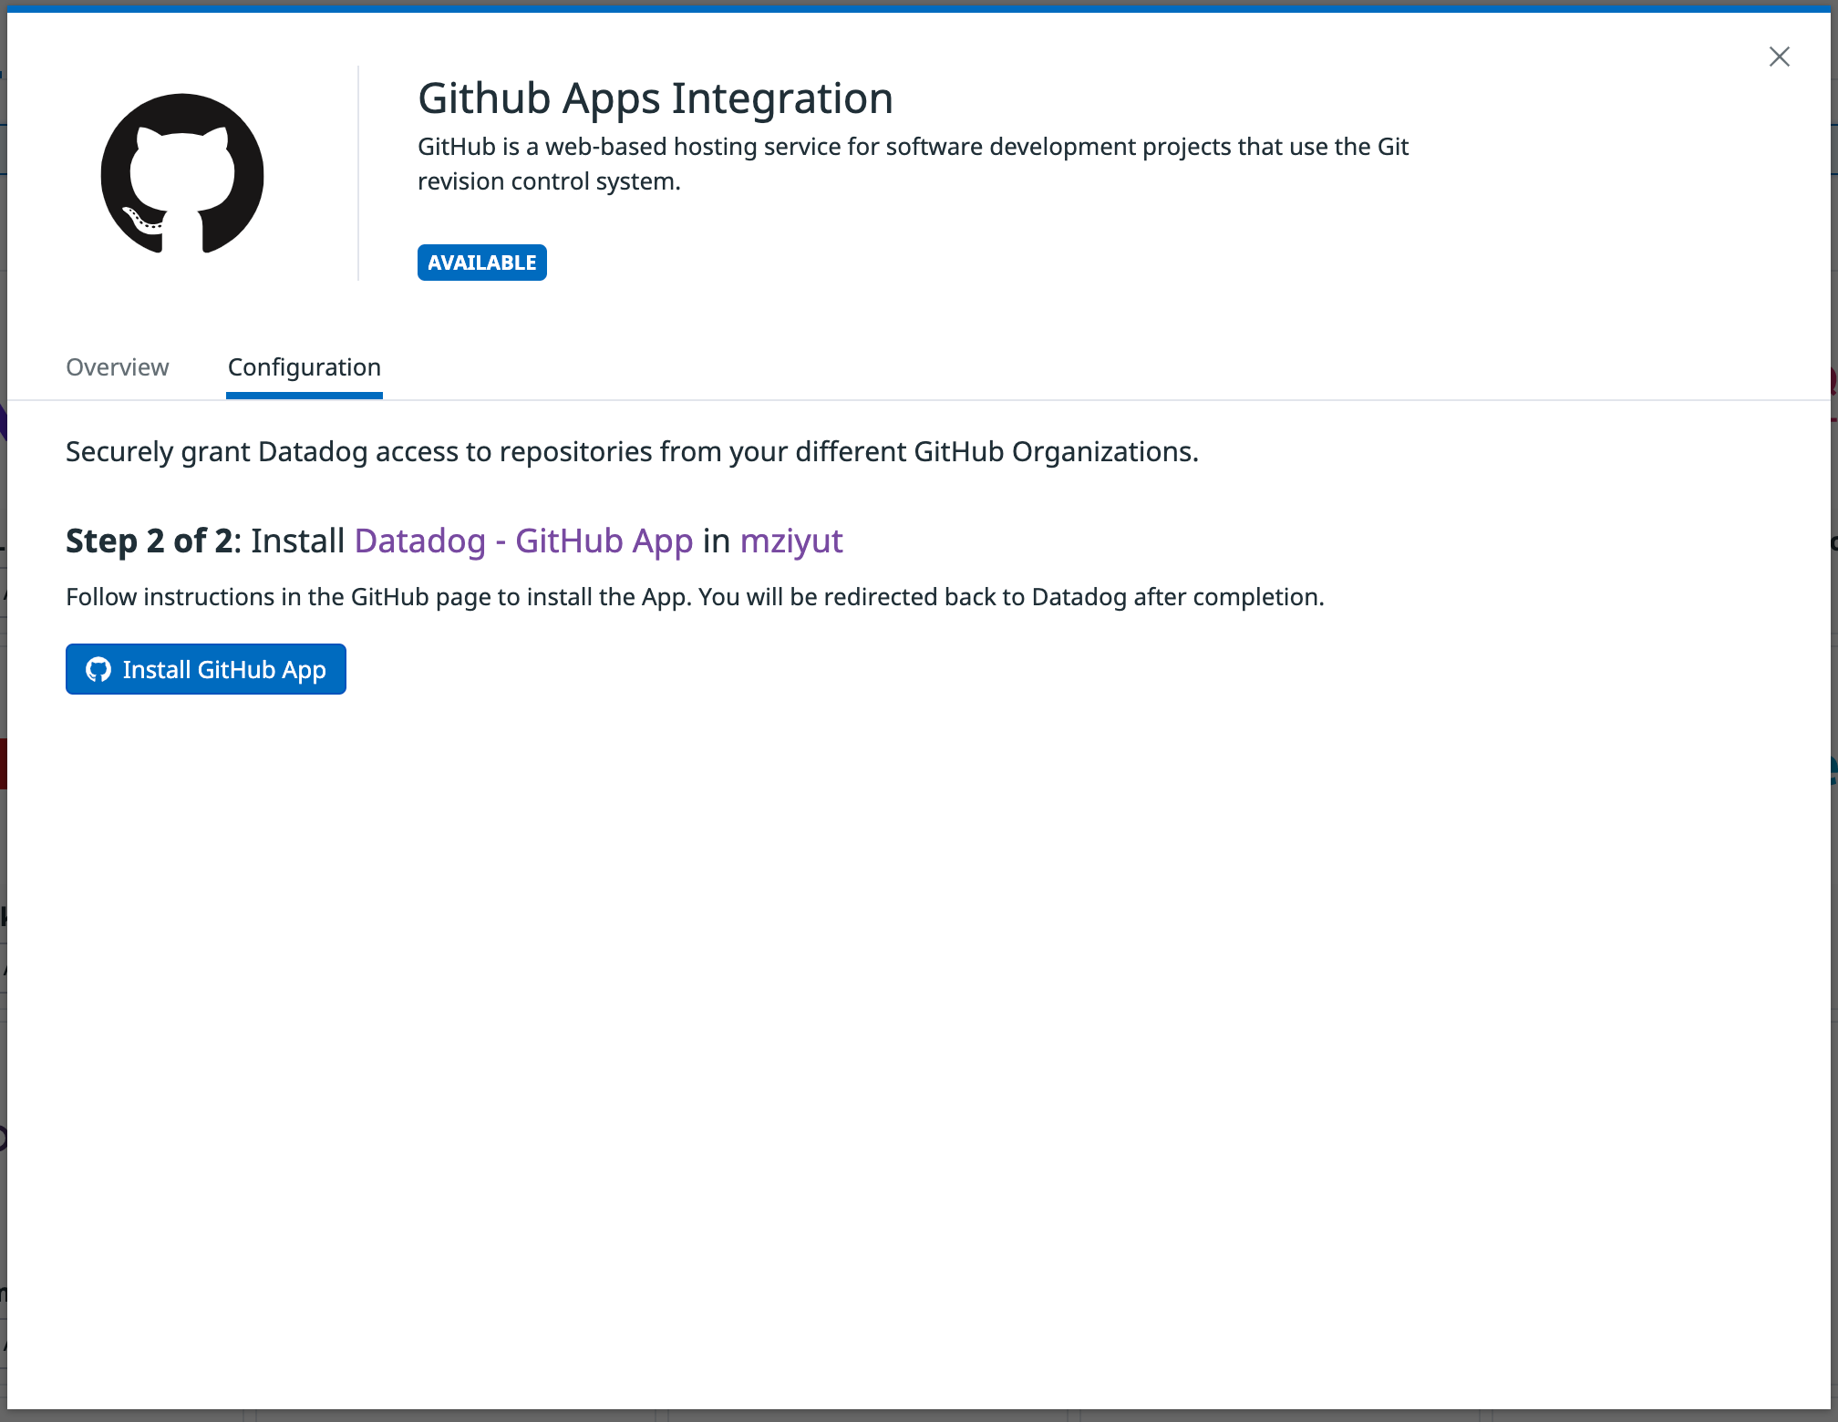This screenshot has height=1422, width=1838.
Task: Click the Github Apps Integration title
Action: click(656, 98)
